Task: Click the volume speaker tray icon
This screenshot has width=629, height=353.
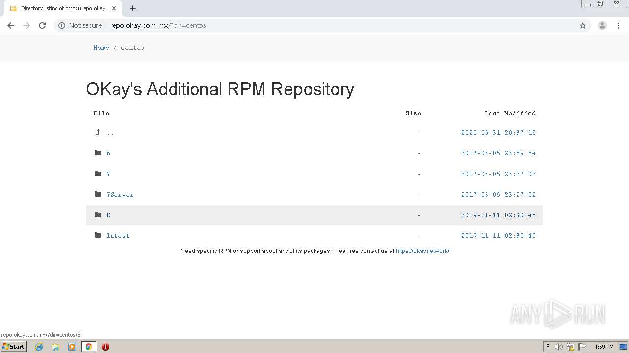Action: click(559, 347)
